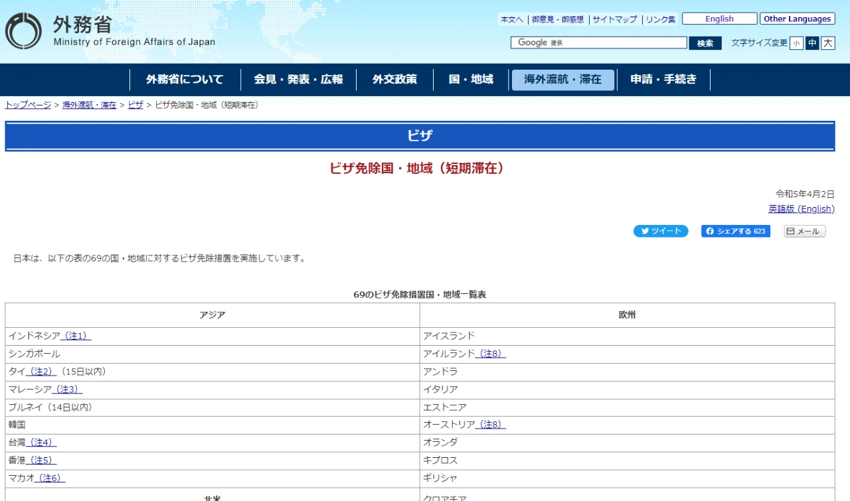Open the Facebook シェアする share option
Viewport: 850px width, 501px height.
click(736, 230)
